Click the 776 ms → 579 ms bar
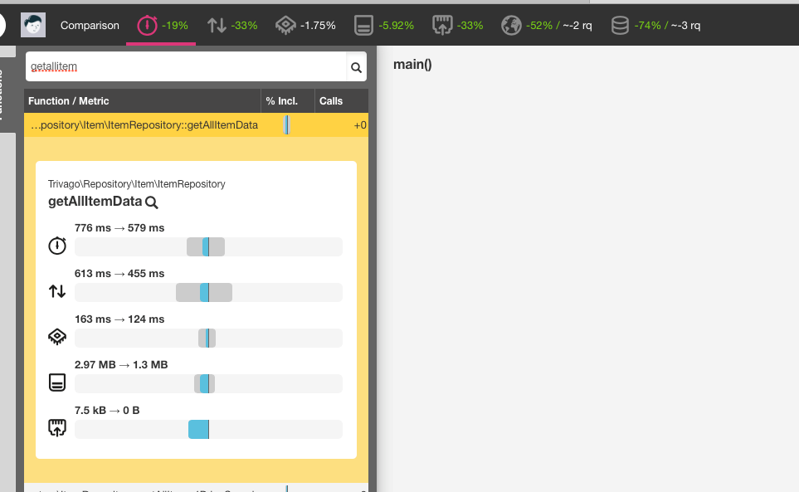The height and width of the screenshot is (492, 799). click(207, 246)
